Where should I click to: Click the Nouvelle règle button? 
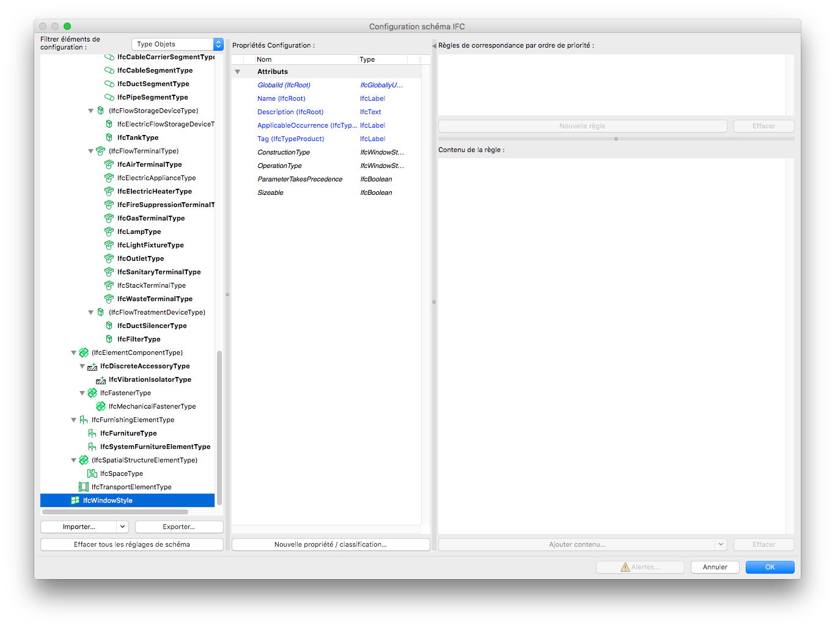[583, 126]
